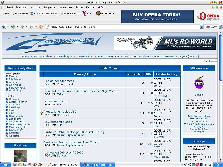Click the rc-heli-fan.org taskbar window button
Screen dimensions: 223x167
point(98,165)
